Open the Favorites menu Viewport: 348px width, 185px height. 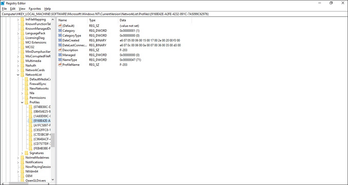pyautogui.click(x=35, y=8)
